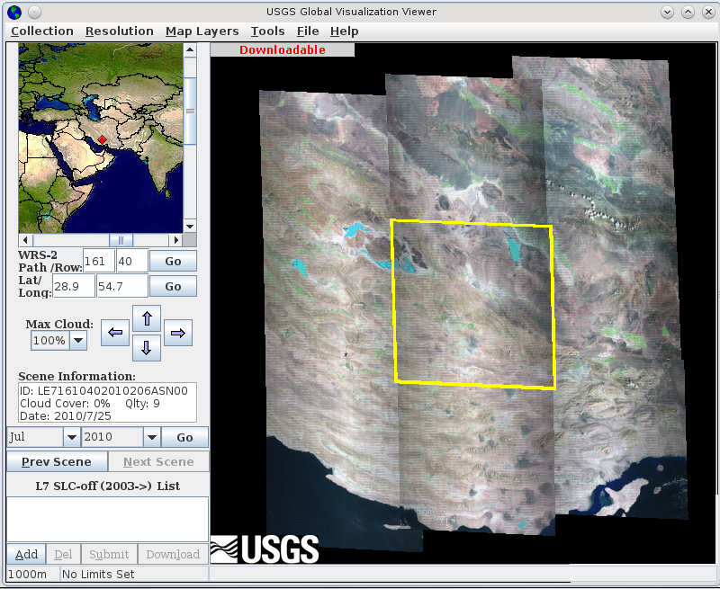This screenshot has height=589, width=720.
Task: Click locator map scroll right arrow
Action: point(175,239)
